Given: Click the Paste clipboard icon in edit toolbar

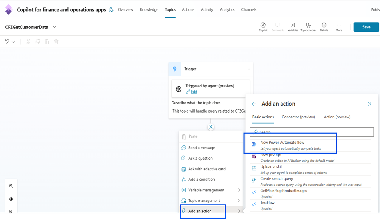Looking at the screenshot, I should 47,42.
